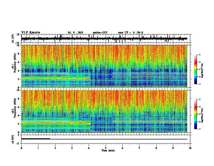The image size is (214, 166).
Task: Click time axis tick label "9"
Action: (x=173, y=148)
